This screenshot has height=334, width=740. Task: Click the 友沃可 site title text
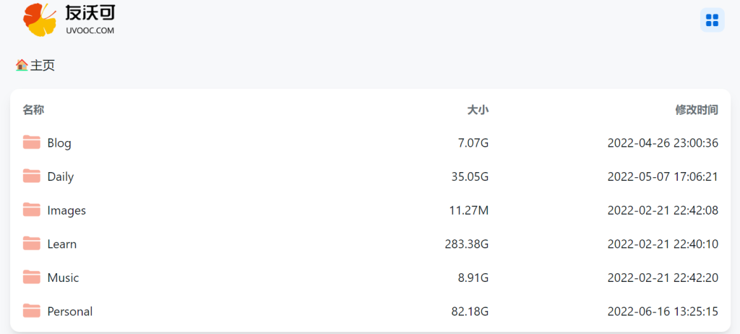[90, 12]
